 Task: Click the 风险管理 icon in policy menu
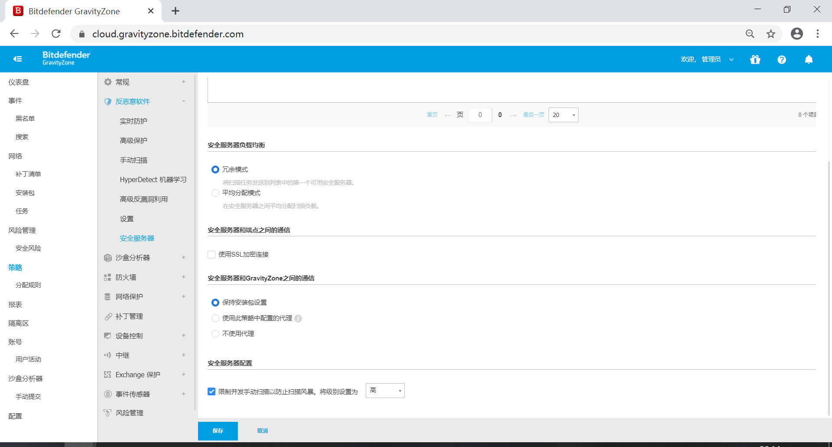107,413
